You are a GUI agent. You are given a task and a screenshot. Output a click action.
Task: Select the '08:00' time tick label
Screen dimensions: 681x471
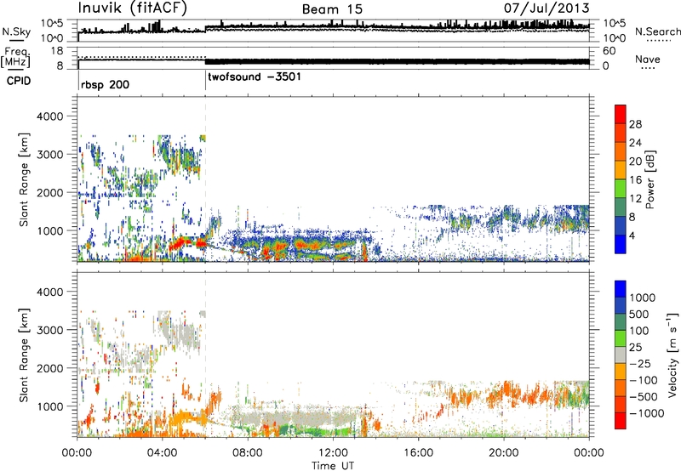(248, 453)
